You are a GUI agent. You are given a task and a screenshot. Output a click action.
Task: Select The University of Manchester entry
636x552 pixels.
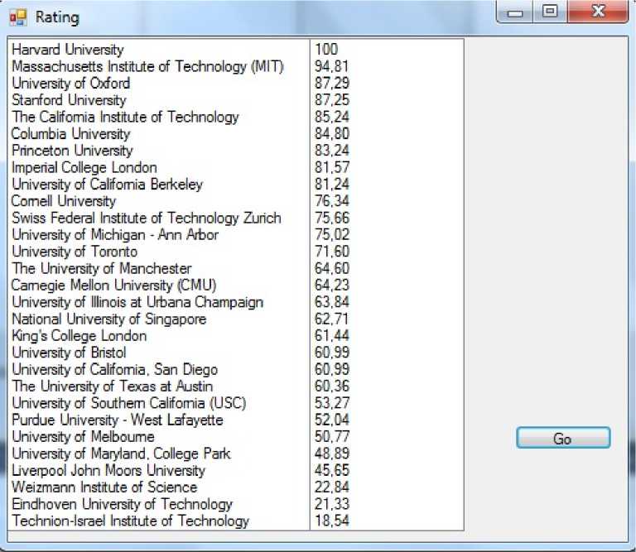click(101, 268)
